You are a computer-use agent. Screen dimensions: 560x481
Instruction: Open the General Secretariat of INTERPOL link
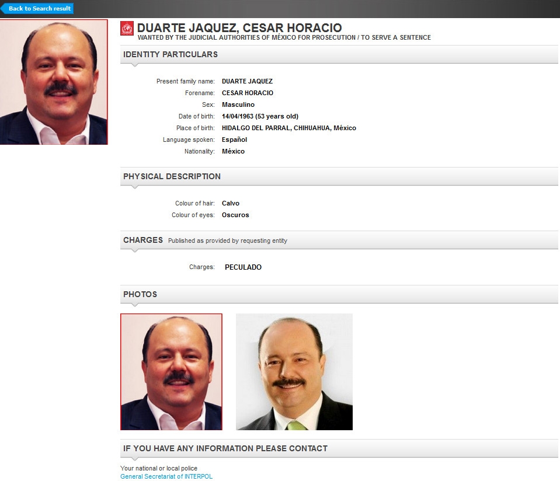click(166, 476)
